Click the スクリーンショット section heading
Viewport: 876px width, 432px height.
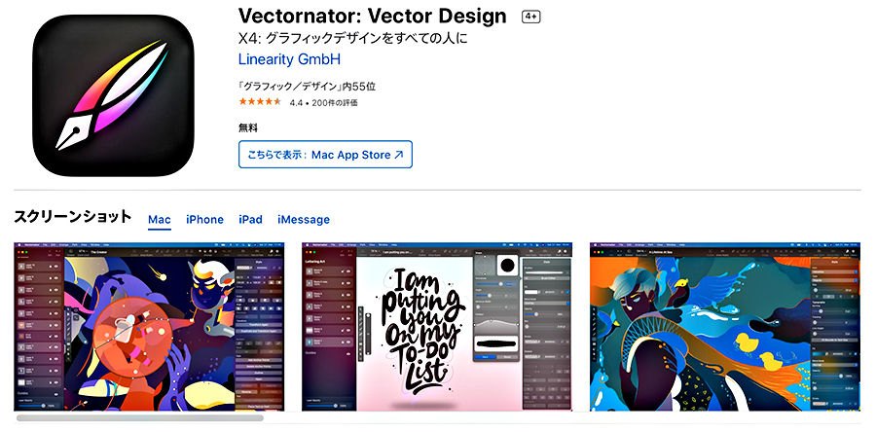(x=73, y=217)
